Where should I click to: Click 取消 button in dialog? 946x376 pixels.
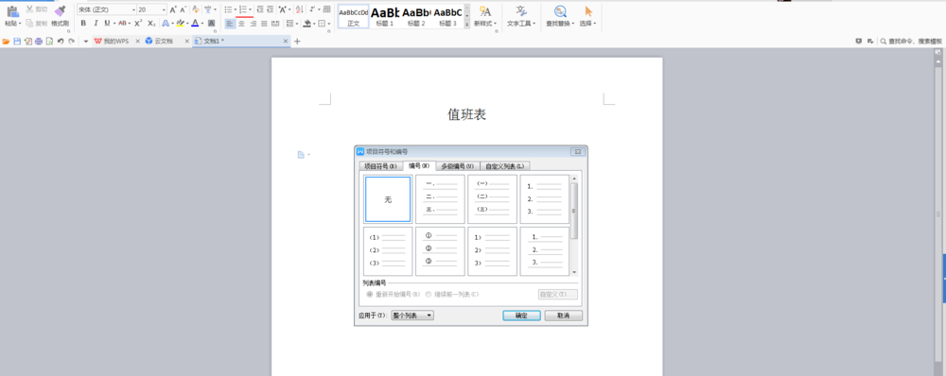coord(564,316)
